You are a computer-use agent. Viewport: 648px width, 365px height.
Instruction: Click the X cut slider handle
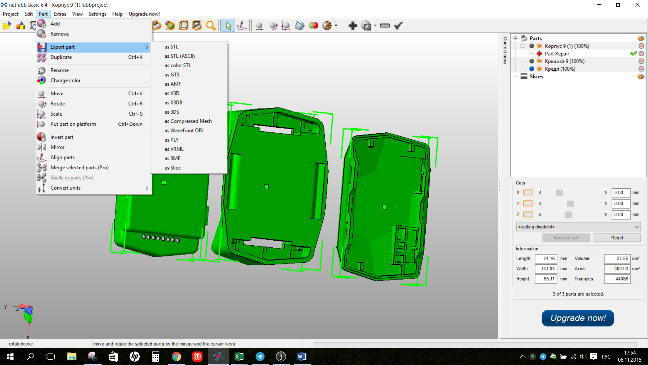560,193
